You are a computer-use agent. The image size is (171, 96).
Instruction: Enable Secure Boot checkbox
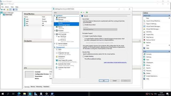click(x=84, y=25)
